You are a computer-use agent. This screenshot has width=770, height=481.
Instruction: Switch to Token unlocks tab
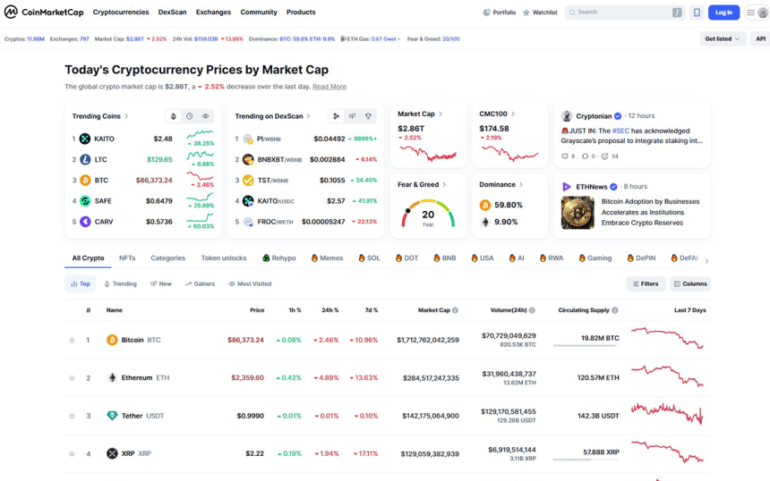(x=224, y=258)
